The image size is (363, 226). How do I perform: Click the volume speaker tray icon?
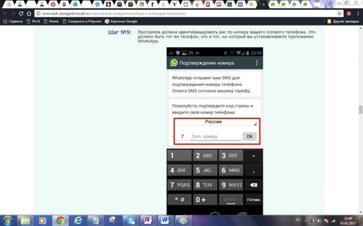coord(319,221)
